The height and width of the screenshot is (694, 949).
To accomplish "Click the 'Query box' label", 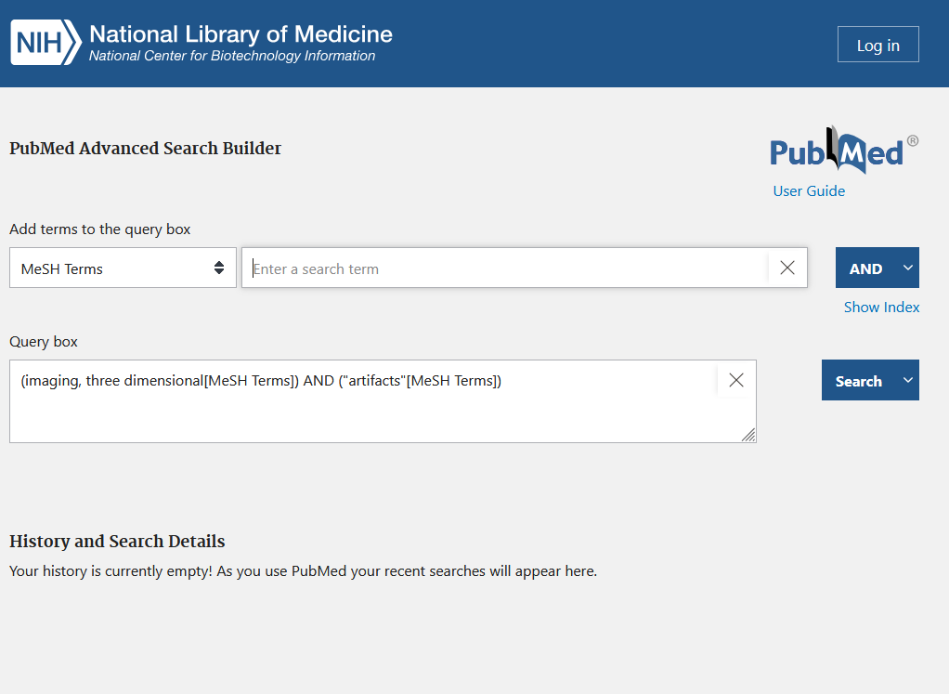I will pos(44,342).
